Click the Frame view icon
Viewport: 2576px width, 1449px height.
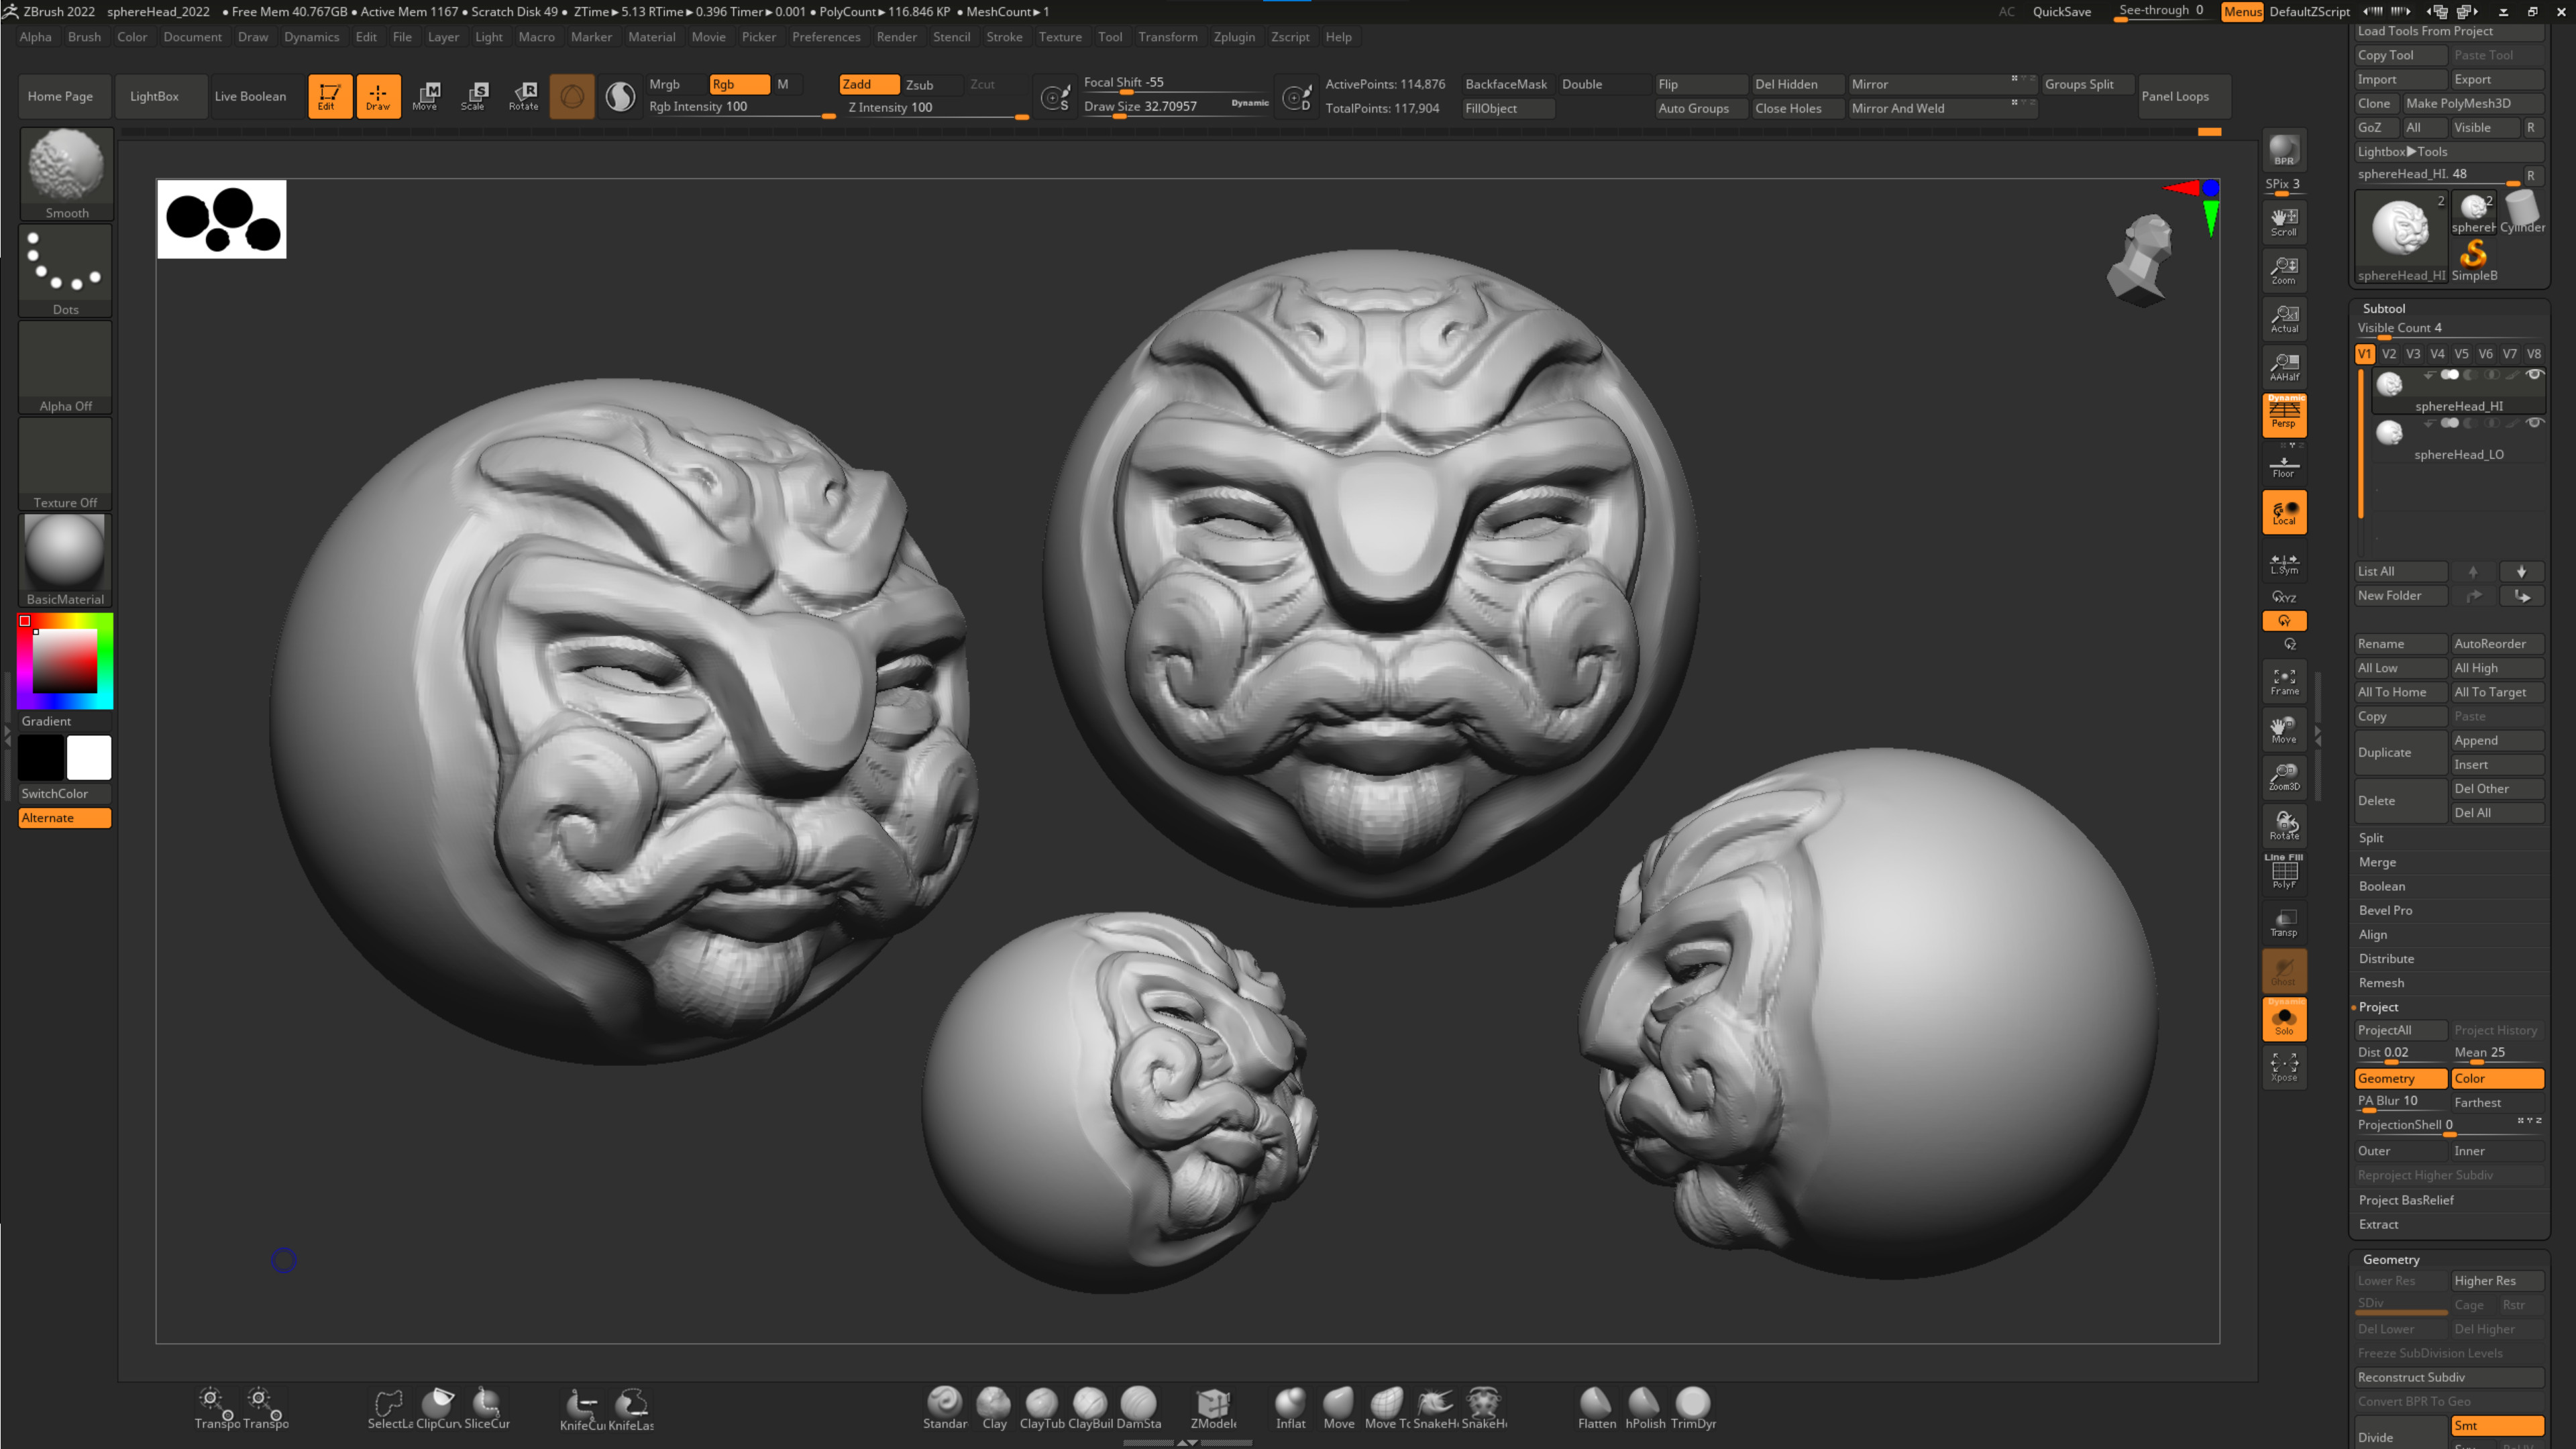[x=2284, y=681]
